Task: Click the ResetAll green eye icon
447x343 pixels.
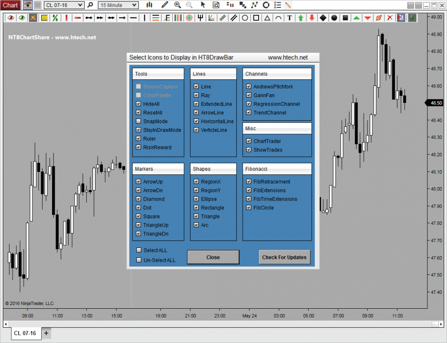Action: [22, 18]
